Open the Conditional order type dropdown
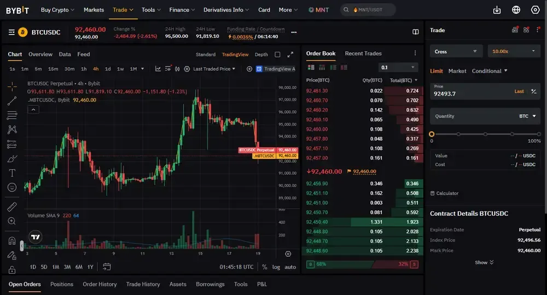This screenshot has width=547, height=295. [490, 71]
